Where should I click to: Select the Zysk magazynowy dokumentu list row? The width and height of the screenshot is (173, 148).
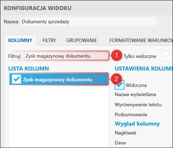(59, 79)
